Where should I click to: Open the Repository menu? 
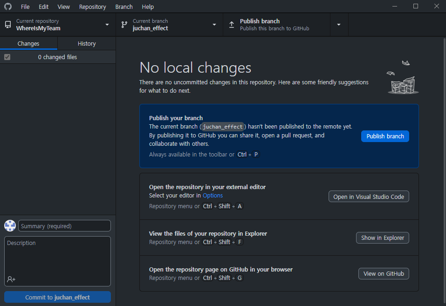(x=92, y=7)
